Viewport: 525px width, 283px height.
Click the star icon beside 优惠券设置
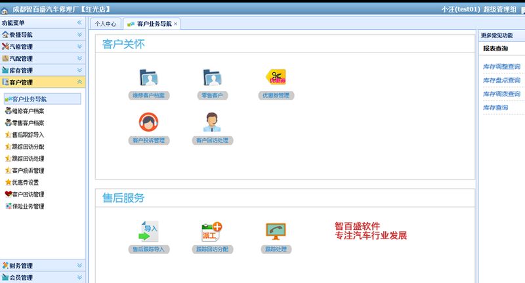[9, 182]
